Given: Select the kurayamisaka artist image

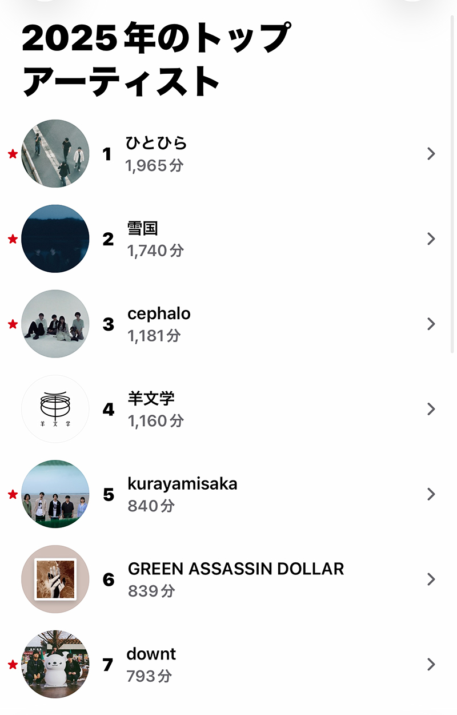Looking at the screenshot, I should click(55, 494).
